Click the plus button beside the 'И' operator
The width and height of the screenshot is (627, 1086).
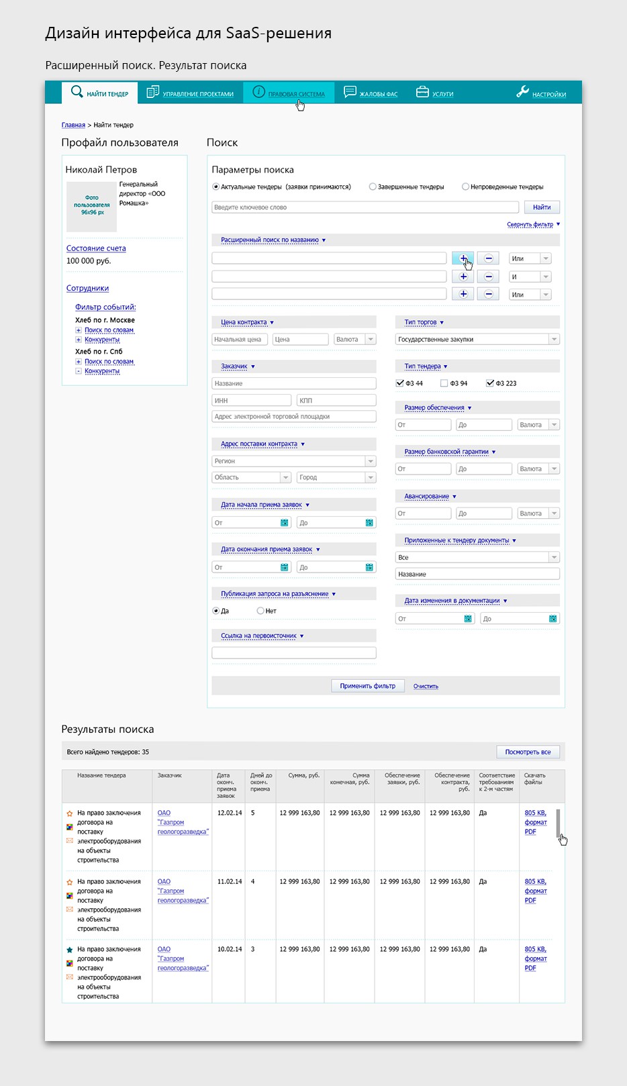pos(463,277)
